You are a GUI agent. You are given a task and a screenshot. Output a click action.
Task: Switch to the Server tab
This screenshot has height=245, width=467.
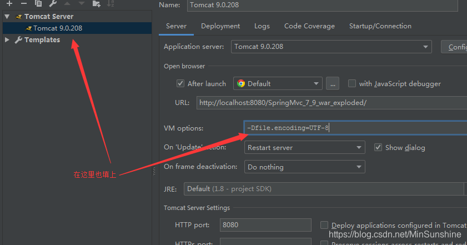point(177,26)
